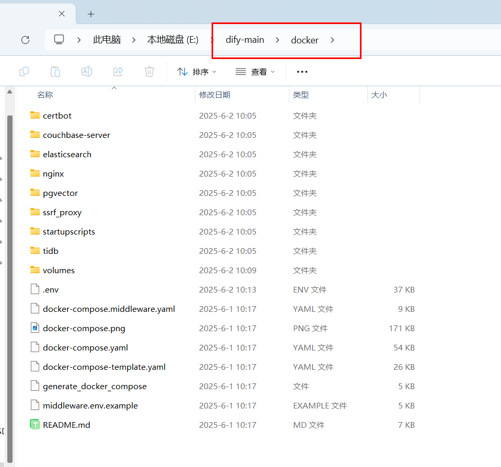
Task: Select the .env file icon
Action: 35,289
